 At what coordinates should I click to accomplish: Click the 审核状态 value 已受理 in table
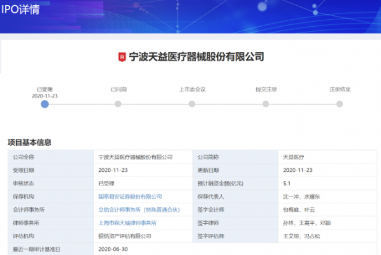106,183
